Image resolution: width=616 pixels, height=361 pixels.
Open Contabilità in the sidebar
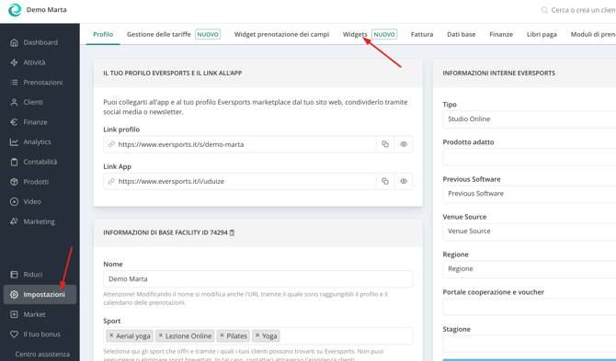[40, 162]
